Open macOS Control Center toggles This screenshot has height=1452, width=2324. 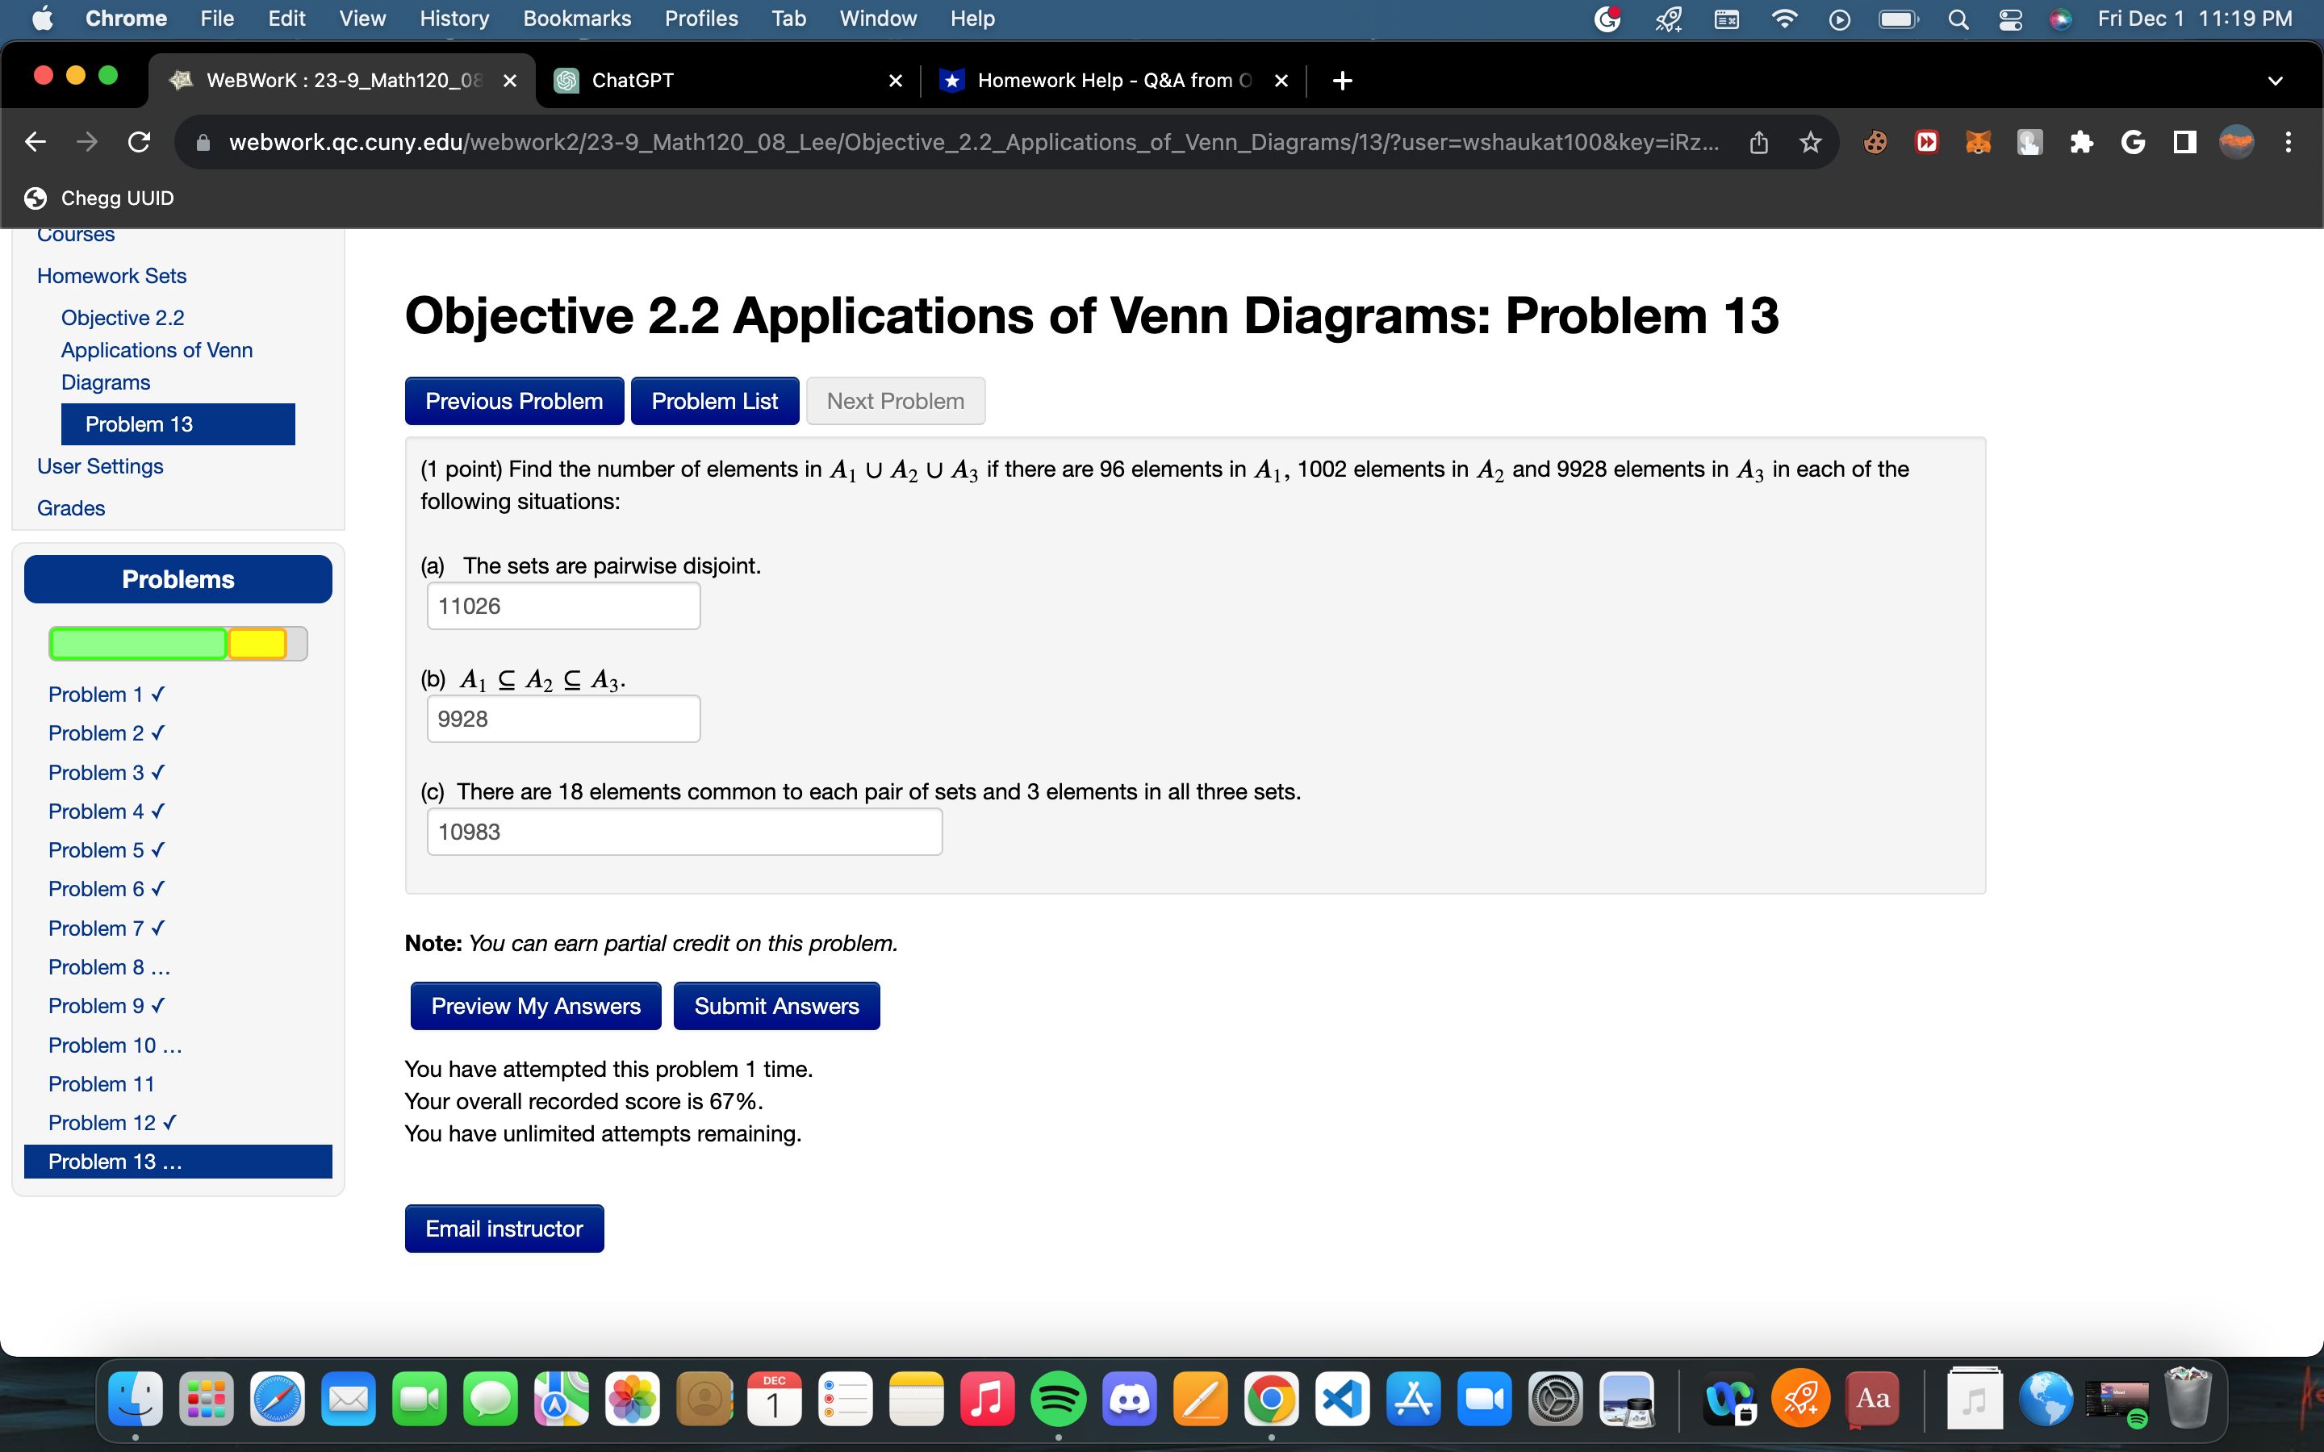coord(2010,19)
